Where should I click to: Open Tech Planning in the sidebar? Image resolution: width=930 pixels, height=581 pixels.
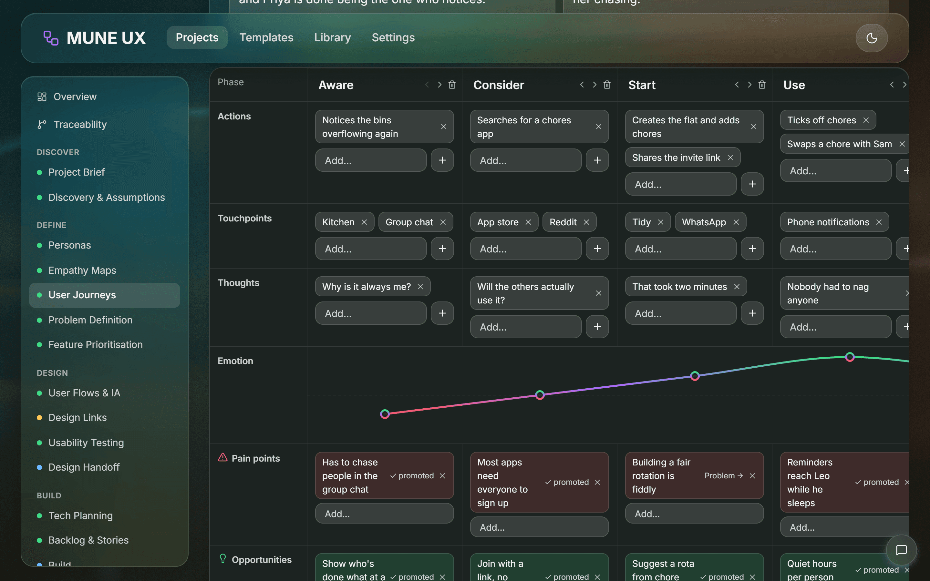click(x=105, y=515)
